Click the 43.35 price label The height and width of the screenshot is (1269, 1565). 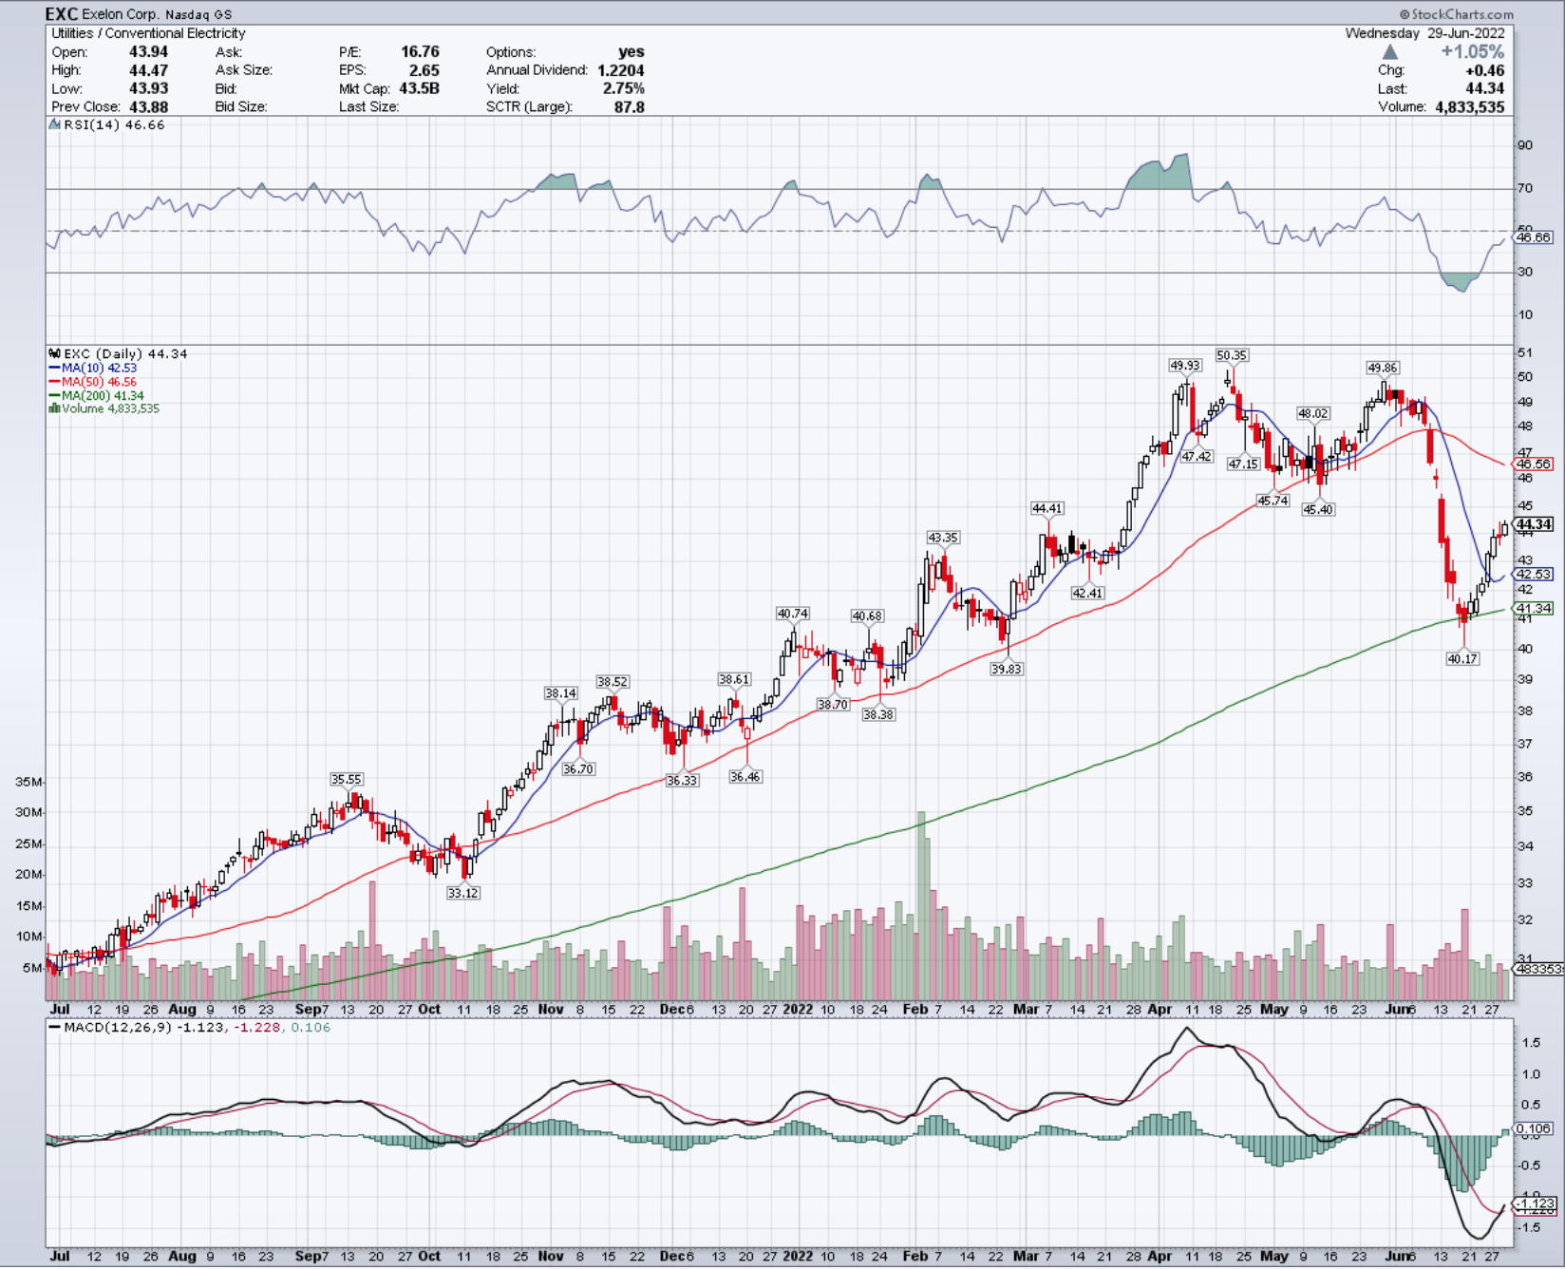point(943,538)
